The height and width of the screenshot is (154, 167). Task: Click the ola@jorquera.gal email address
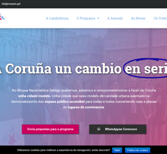(11, 4)
